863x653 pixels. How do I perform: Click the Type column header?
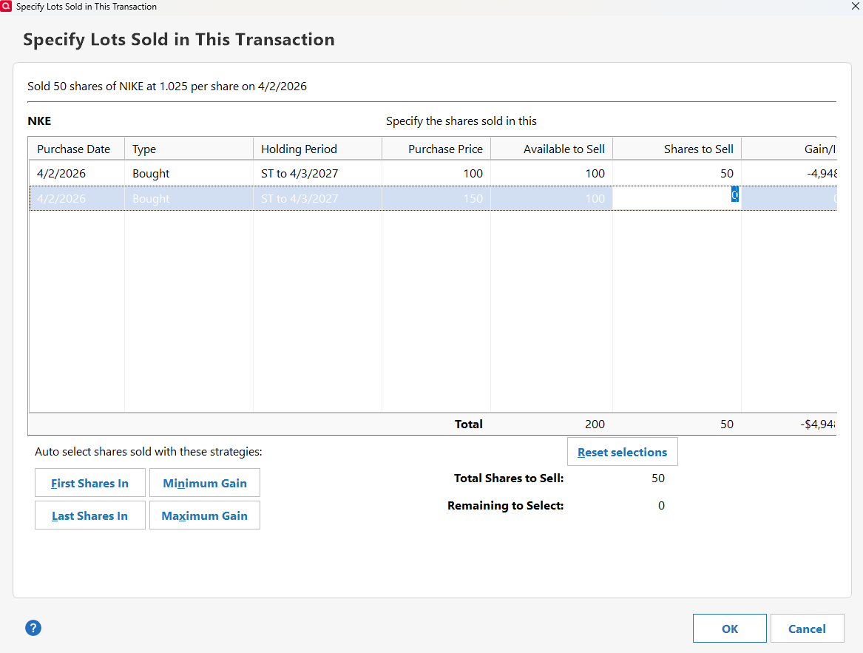pos(144,149)
